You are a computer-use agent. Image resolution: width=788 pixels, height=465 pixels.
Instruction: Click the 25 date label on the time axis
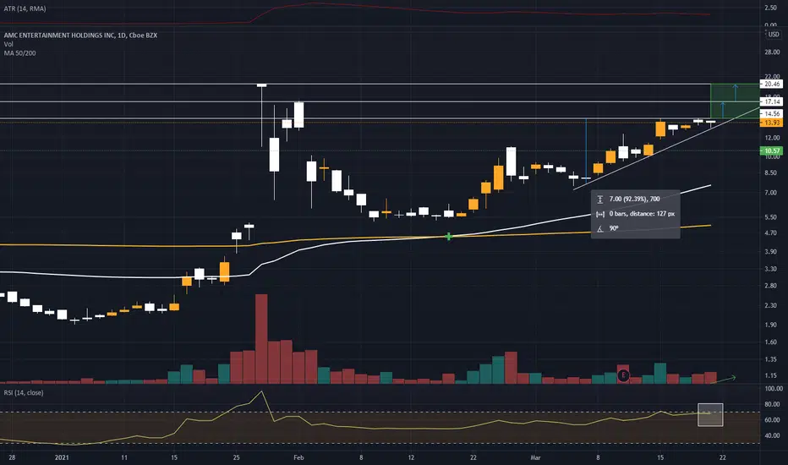(236, 457)
